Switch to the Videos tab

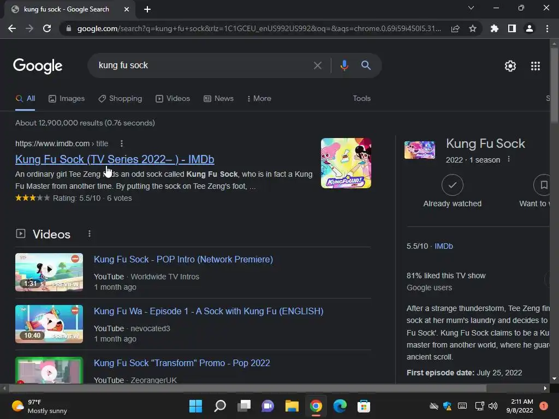173,99
